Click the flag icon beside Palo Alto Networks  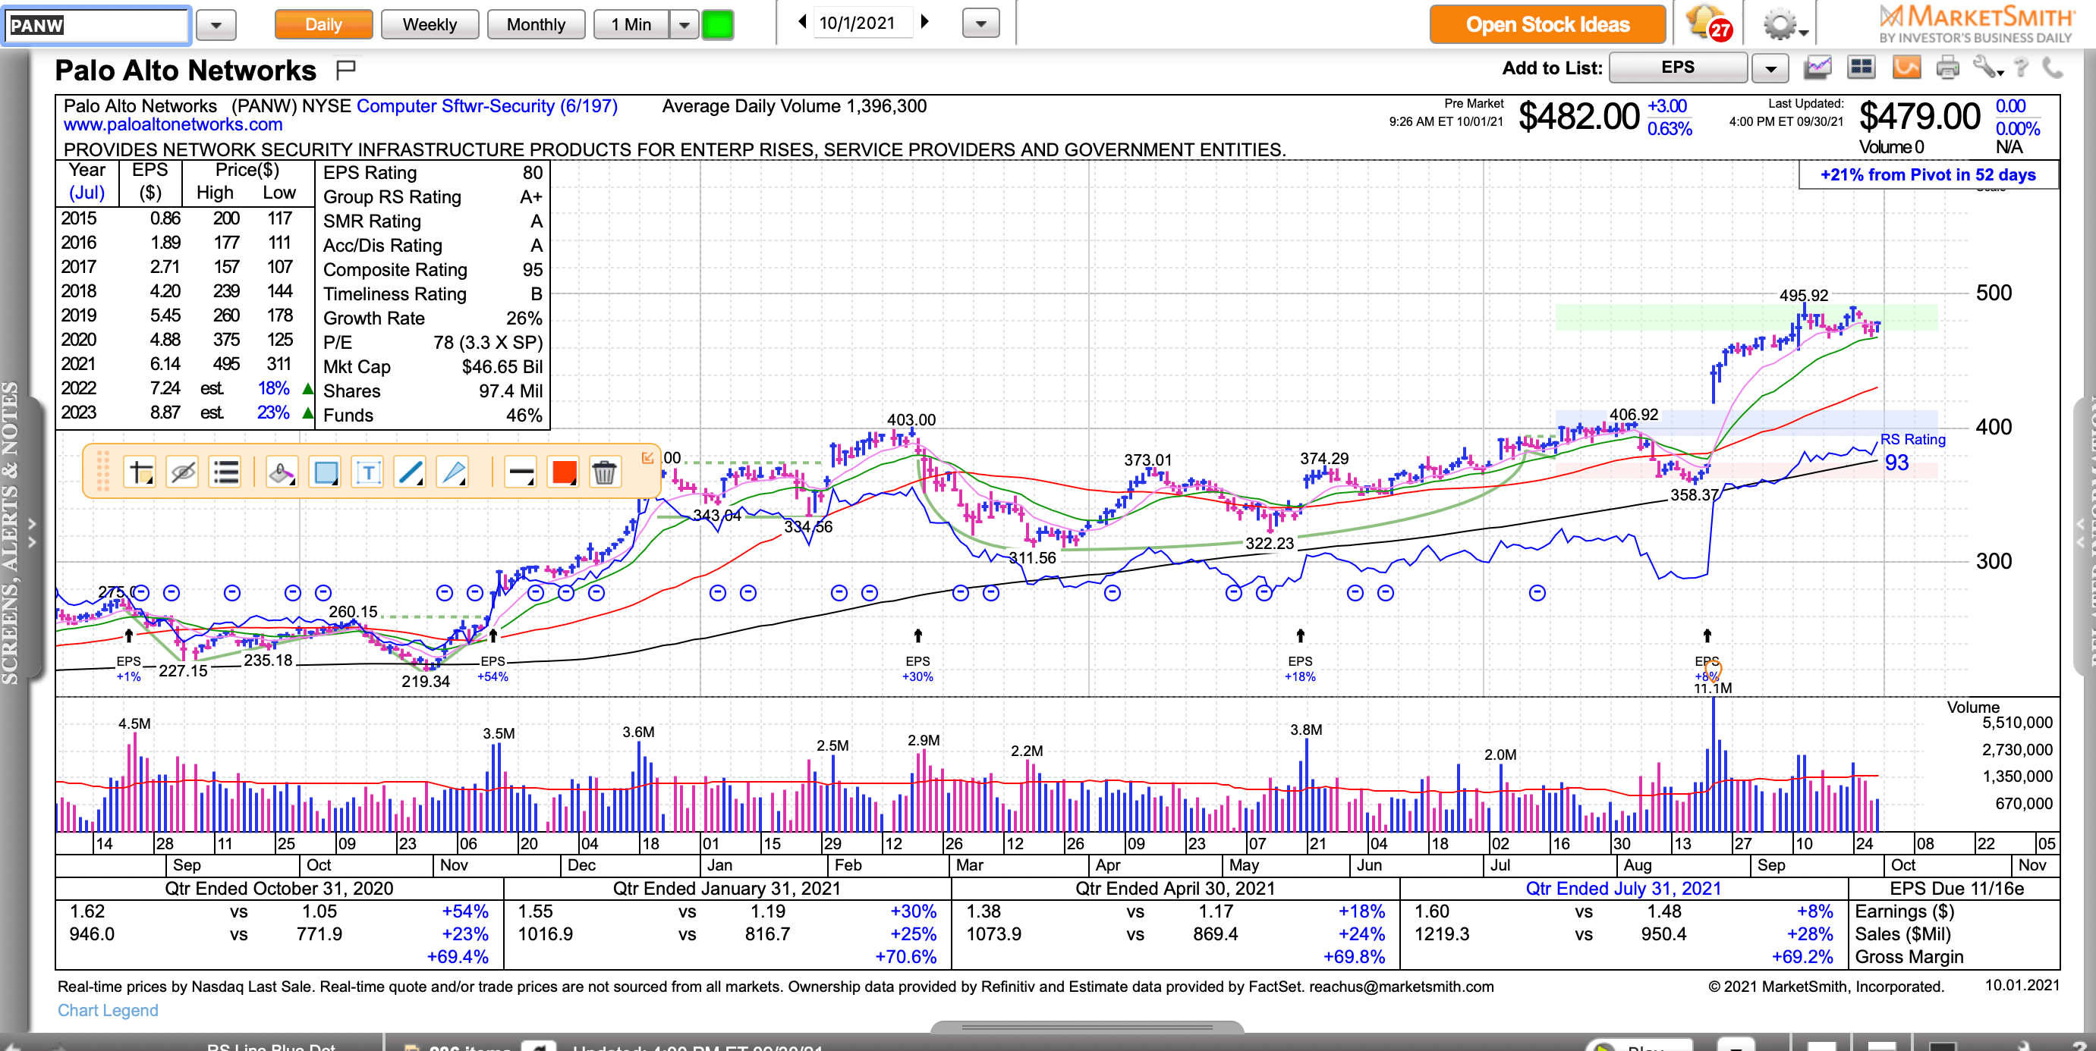pos(346,71)
